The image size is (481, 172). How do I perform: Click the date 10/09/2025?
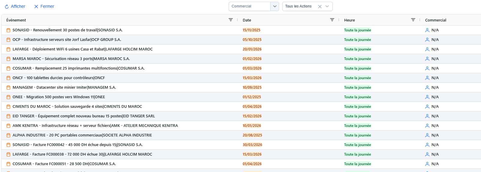coord(252,87)
